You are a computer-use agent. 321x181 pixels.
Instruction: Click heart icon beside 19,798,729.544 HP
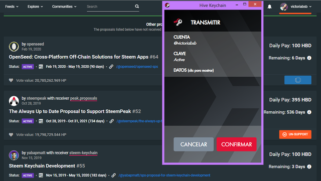point(11,134)
